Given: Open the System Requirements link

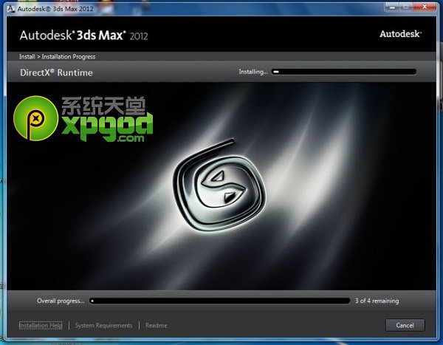Looking at the screenshot, I should (x=103, y=325).
